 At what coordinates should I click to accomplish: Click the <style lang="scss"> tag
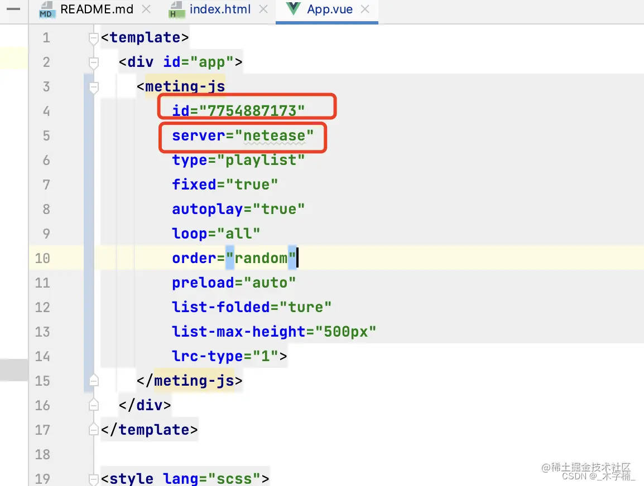[185, 479]
